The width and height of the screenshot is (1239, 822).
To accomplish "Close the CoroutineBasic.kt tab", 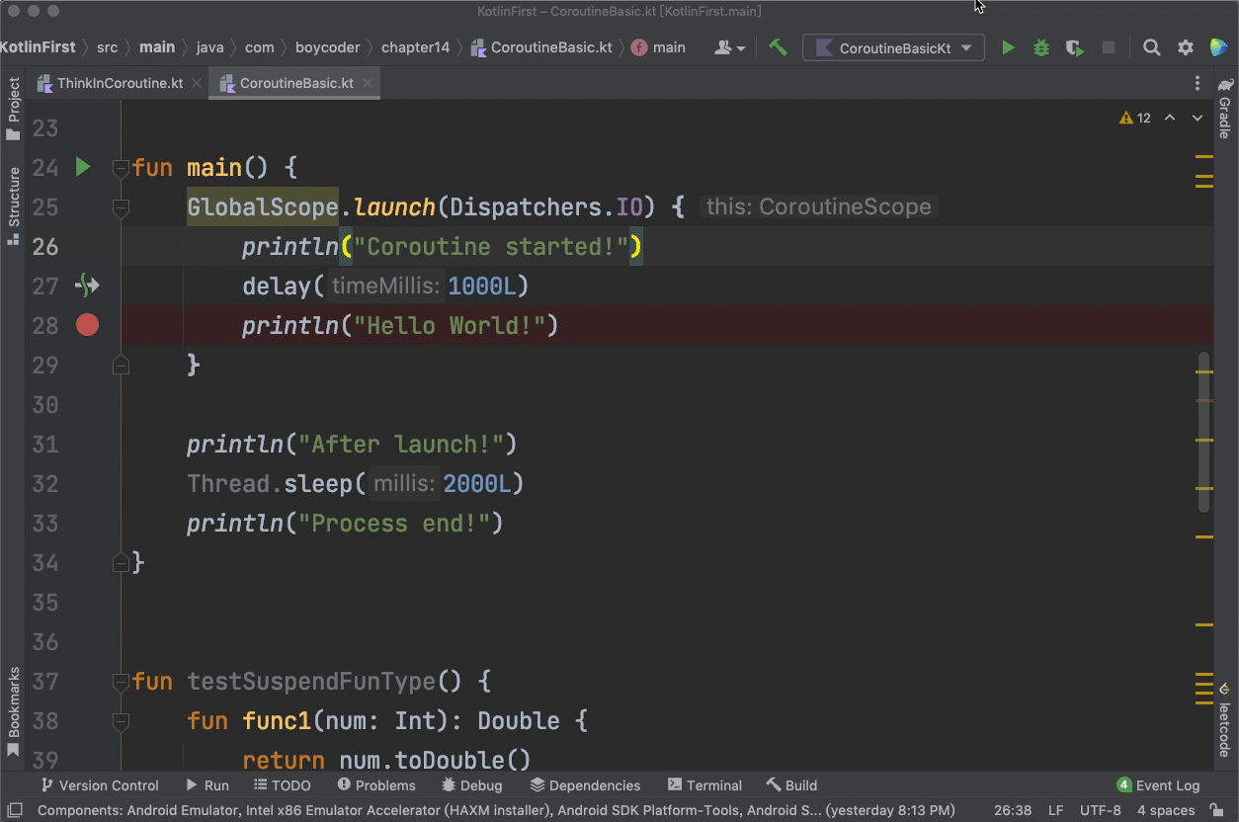I will [x=368, y=83].
